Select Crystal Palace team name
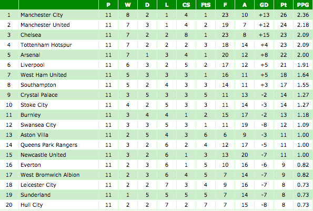Image resolution: width=313 pixels, height=211 pixels. tap(39, 95)
